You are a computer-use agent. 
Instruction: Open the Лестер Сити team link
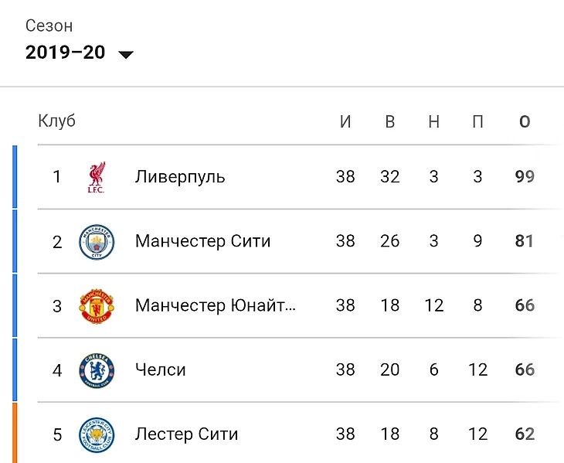pyautogui.click(x=186, y=434)
